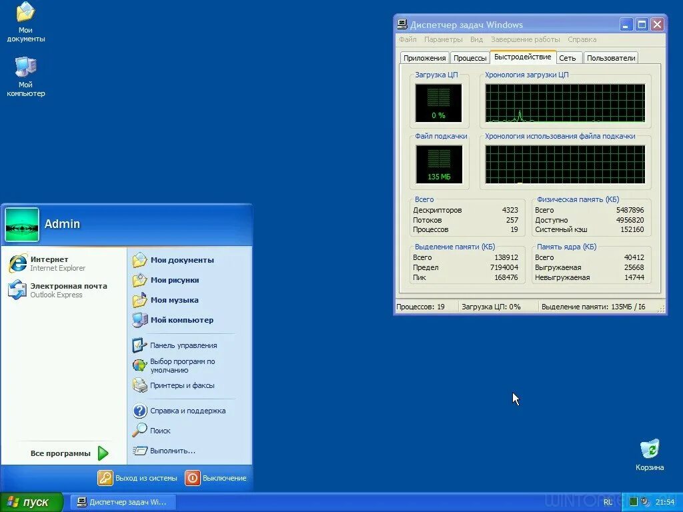Click status bar Выделение памяти: 135МБ

pyautogui.click(x=597, y=307)
